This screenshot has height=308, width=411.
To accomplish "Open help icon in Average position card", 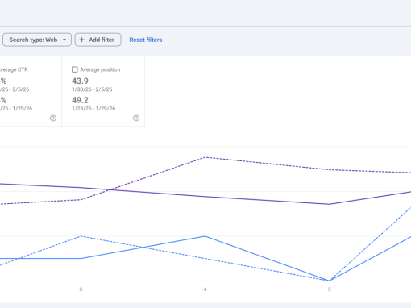I will tap(136, 118).
